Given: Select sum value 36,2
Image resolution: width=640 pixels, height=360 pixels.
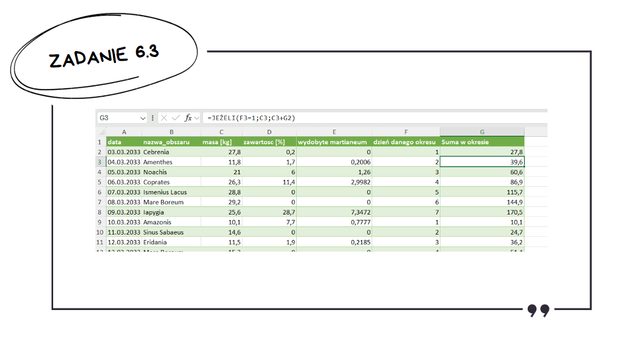Looking at the screenshot, I should tap(482, 242).
